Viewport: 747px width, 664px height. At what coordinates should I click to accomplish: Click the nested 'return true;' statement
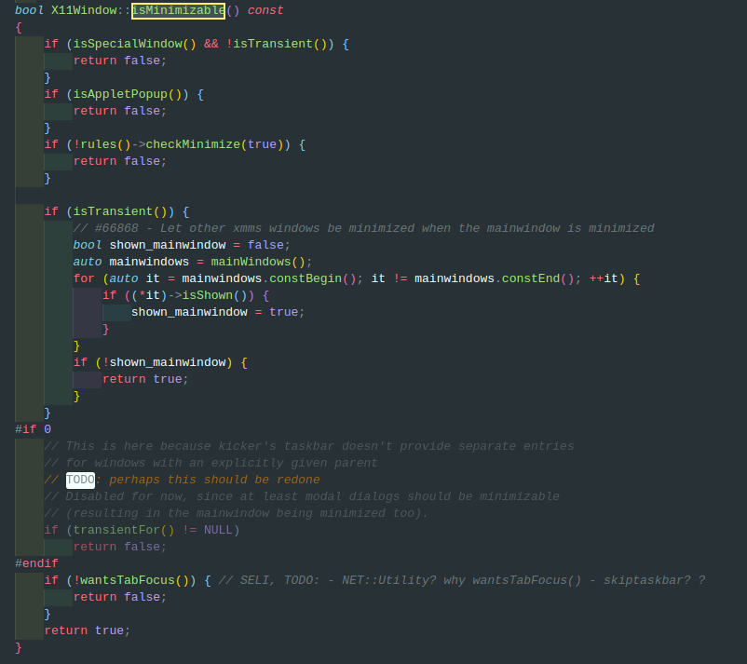click(145, 379)
